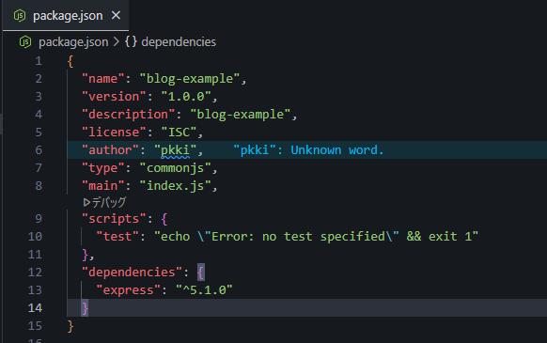This screenshot has height=343, width=547.
Task: Click the "license" key
Action: pyautogui.click(x=114, y=133)
